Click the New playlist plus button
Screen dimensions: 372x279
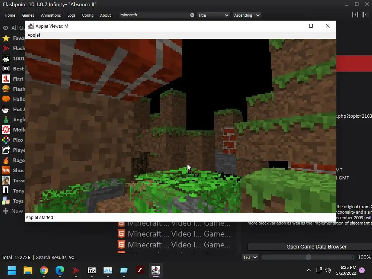tap(6, 211)
